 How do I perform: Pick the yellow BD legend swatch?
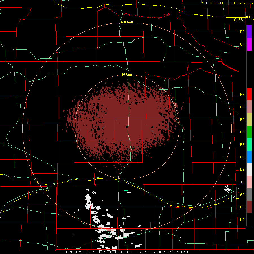click(x=249, y=120)
